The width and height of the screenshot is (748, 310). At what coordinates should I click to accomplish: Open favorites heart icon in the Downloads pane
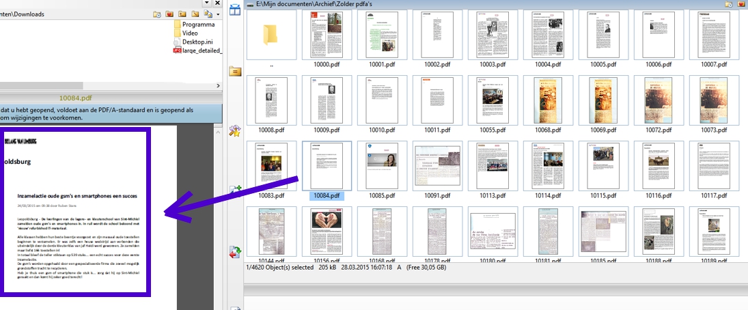pyautogui.click(x=169, y=14)
